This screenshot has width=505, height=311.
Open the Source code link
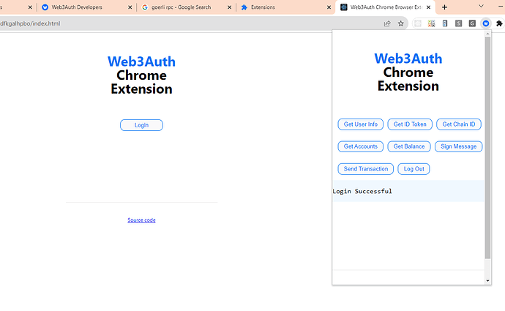tap(141, 220)
